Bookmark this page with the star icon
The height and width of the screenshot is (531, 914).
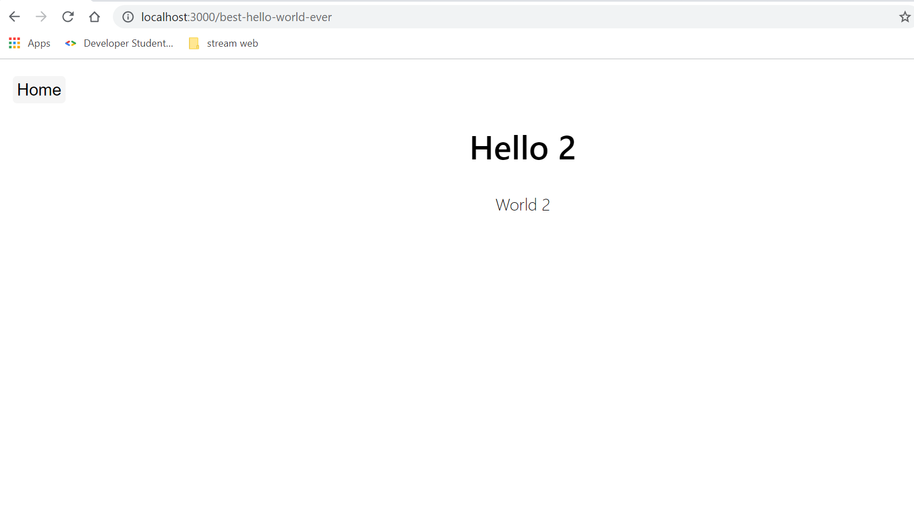click(x=905, y=17)
